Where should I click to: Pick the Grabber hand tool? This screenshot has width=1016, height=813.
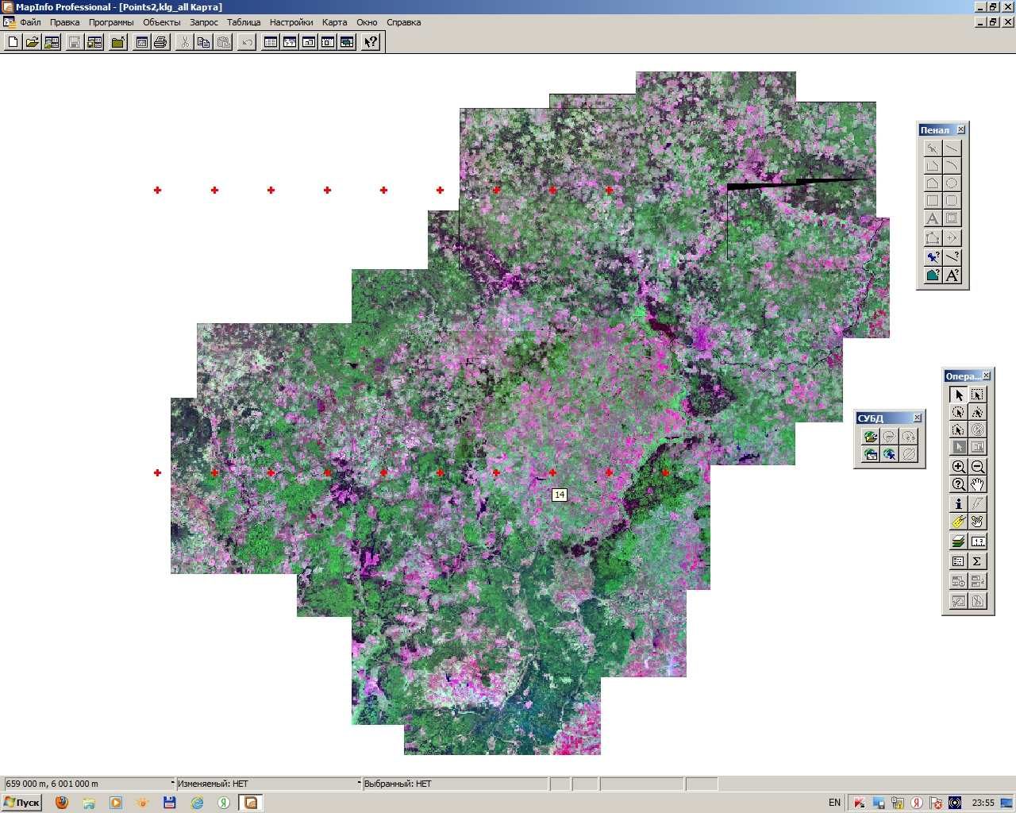977,484
